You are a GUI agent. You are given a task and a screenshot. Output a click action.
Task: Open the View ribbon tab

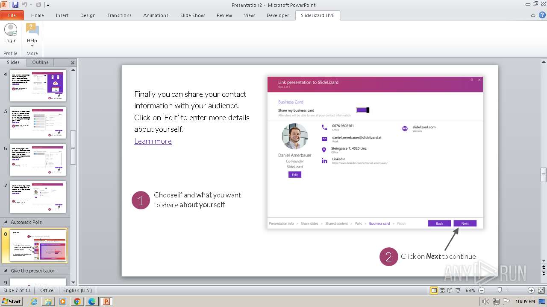click(249, 15)
